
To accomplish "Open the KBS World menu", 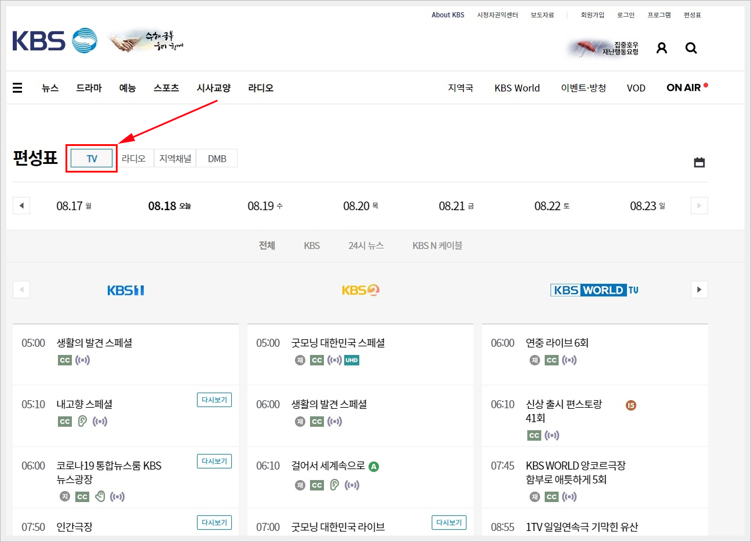I will pyautogui.click(x=517, y=88).
